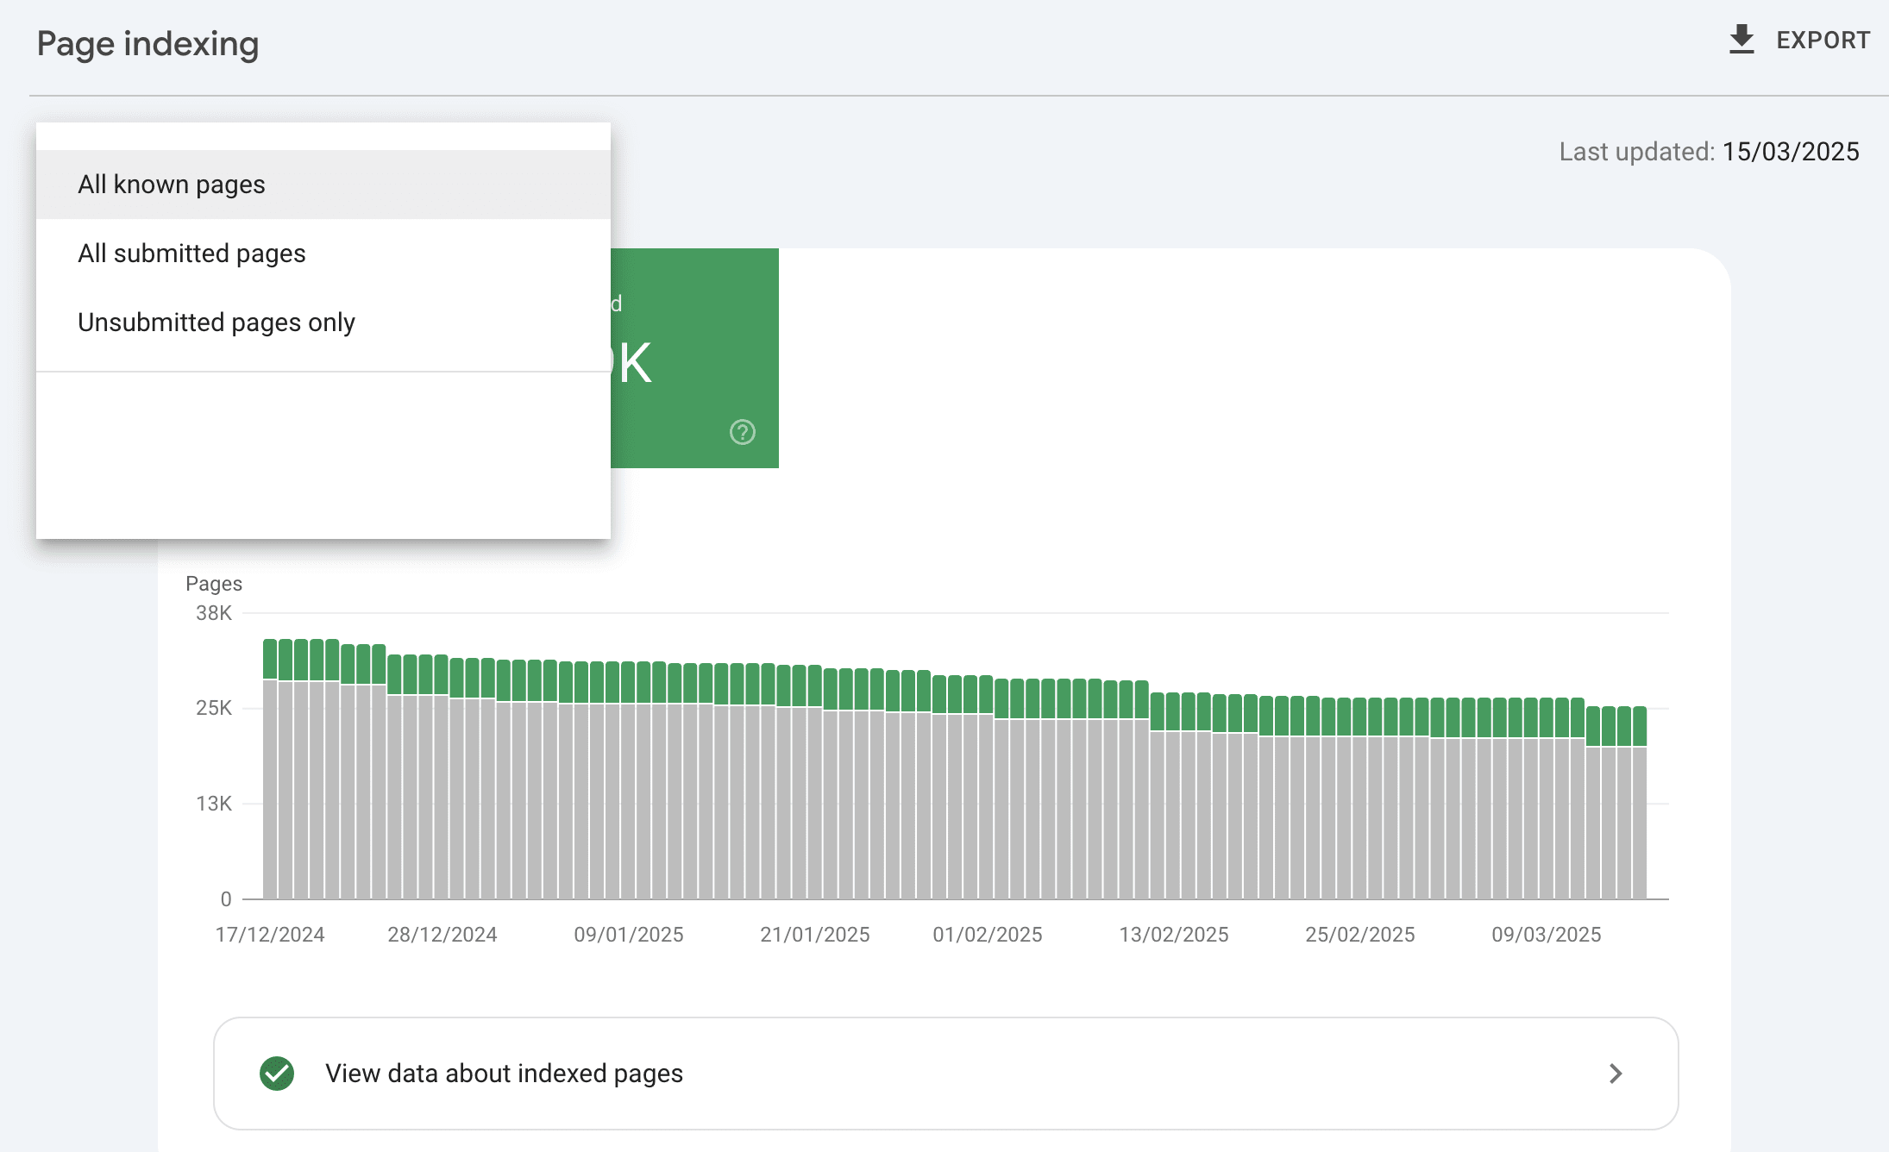Image resolution: width=1889 pixels, height=1152 pixels.
Task: Pick 'Unsubmitted pages only' from the list
Action: pyautogui.click(x=216, y=322)
